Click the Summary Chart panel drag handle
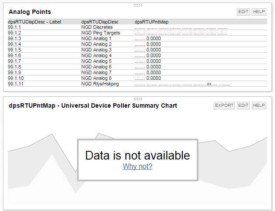This screenshot has width=275, height=211. click(x=137, y=99)
